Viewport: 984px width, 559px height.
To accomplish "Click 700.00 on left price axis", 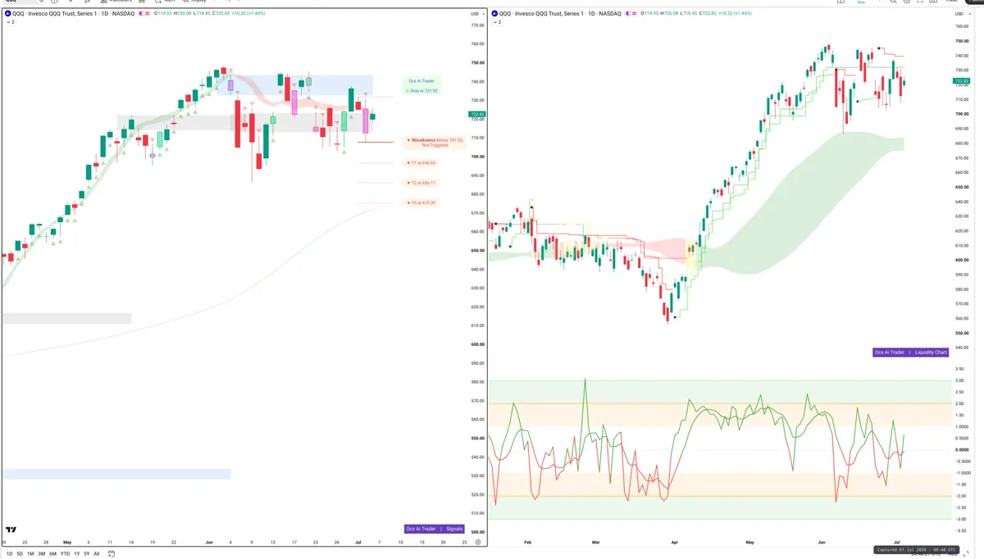I will 476,157.
